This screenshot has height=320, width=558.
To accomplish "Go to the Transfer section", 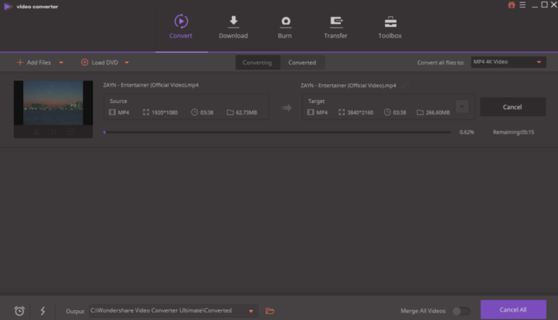I will [336, 27].
